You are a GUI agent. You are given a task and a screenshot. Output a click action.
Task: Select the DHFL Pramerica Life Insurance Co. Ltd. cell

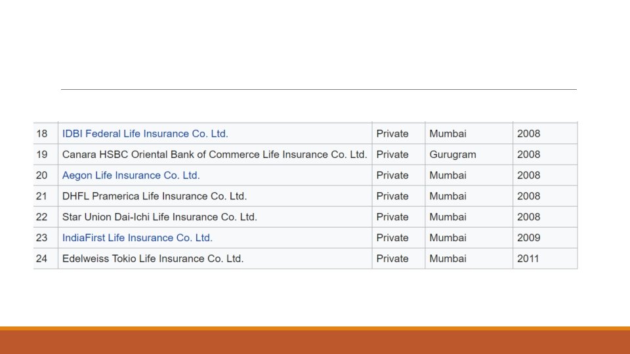click(x=215, y=196)
